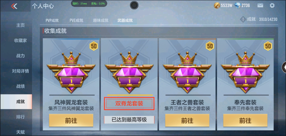Switch to the PVP成就 tab
The height and width of the screenshot is (136, 286).
coord(52,20)
